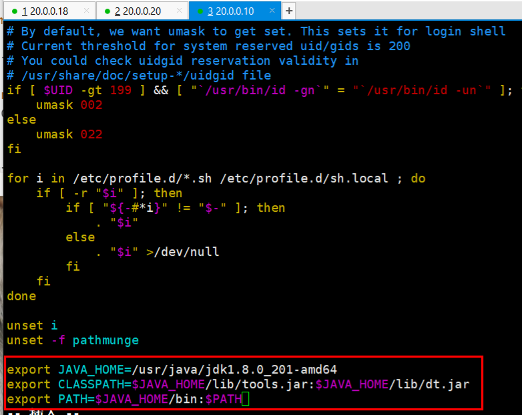This screenshot has width=522, height=415.
Task: Place cursor on 'export JAVA_HOME=' line
Action: tap(172, 370)
